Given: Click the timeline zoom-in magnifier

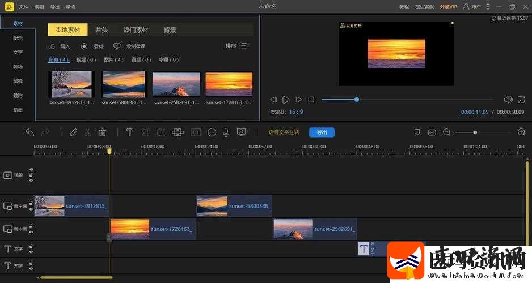Looking at the screenshot, I should click(x=521, y=132).
